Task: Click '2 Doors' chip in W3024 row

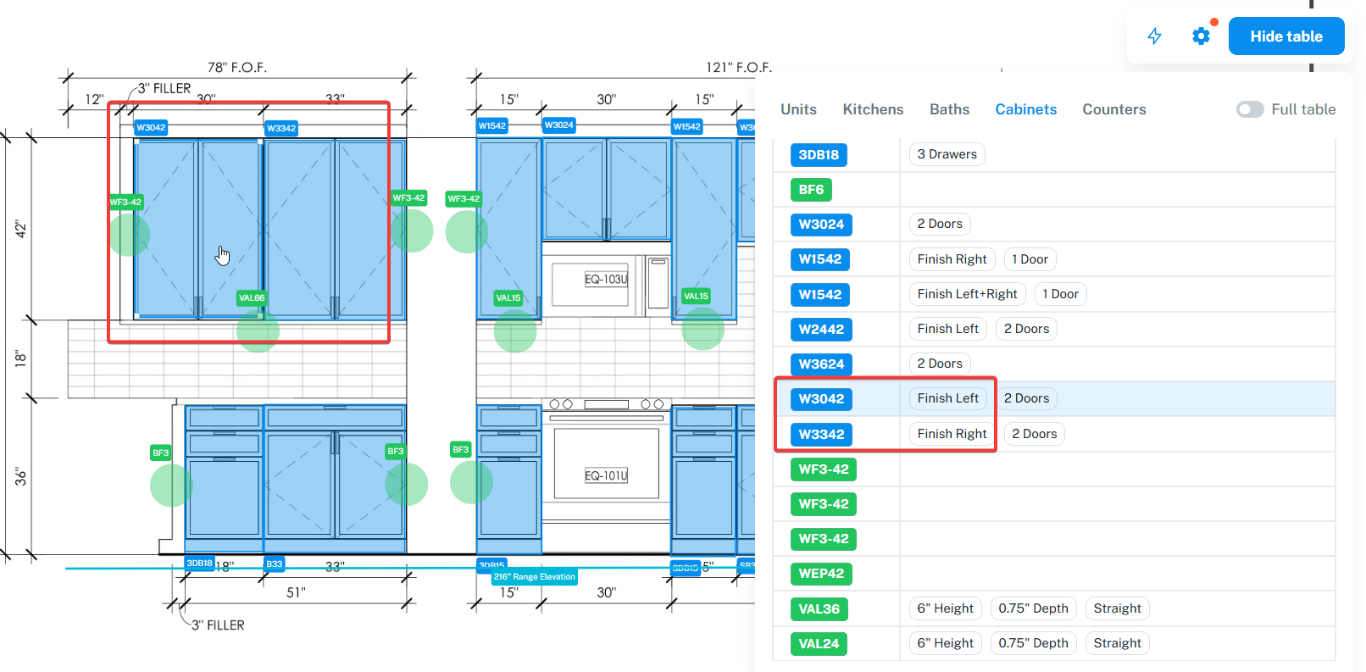Action: [940, 224]
